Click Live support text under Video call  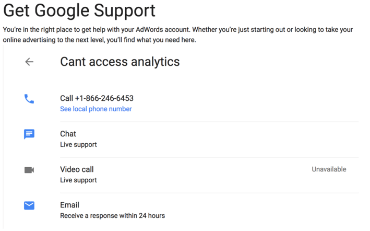click(78, 180)
